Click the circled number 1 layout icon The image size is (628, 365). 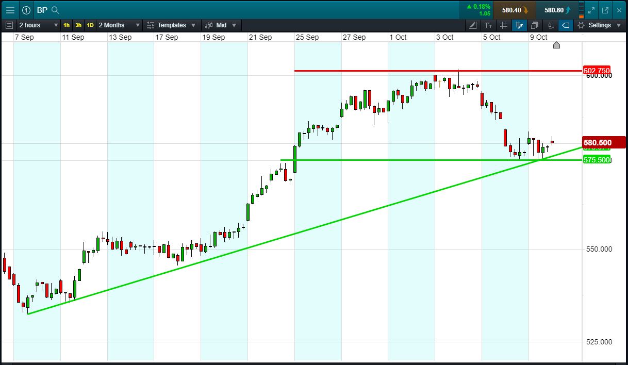(26, 10)
